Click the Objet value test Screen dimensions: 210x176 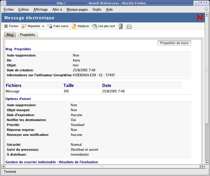[76, 65]
